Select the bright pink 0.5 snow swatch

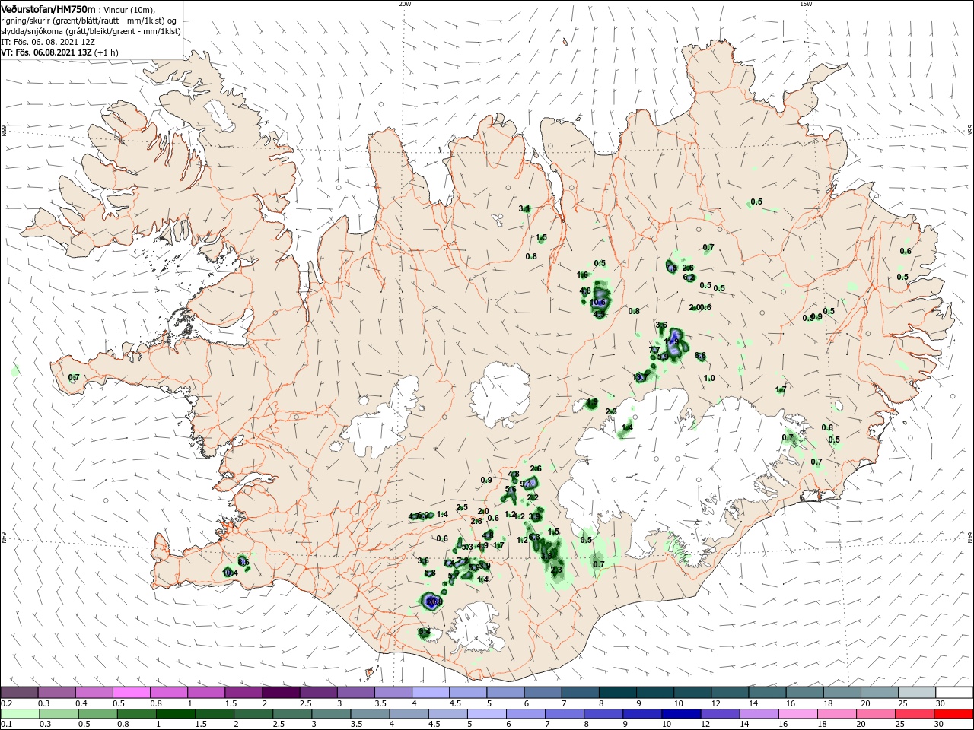coord(131,692)
